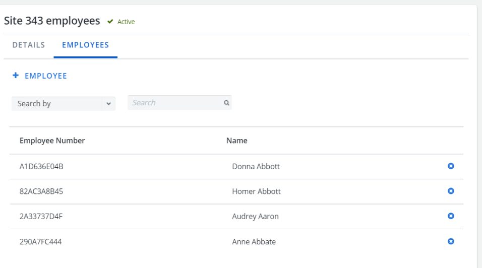Switch to the DETAILS tab
The height and width of the screenshot is (268, 482).
[x=29, y=45]
